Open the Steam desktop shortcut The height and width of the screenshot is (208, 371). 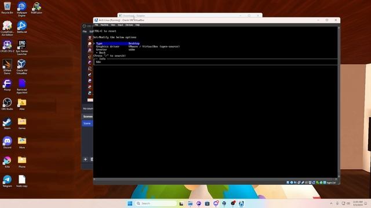click(7, 124)
